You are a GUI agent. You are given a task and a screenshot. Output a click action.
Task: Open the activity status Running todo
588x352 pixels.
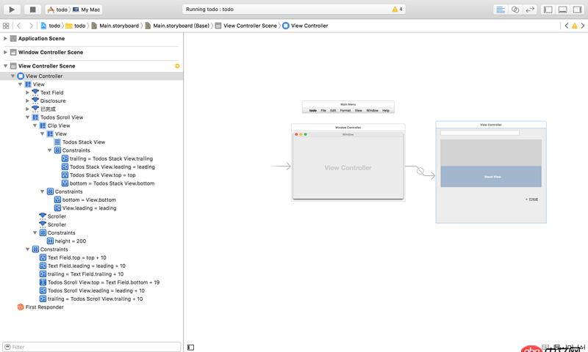point(294,10)
